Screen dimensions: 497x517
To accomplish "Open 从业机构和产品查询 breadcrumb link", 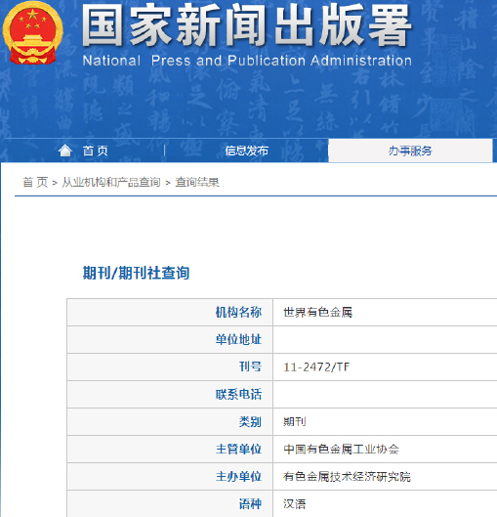I will (x=111, y=182).
